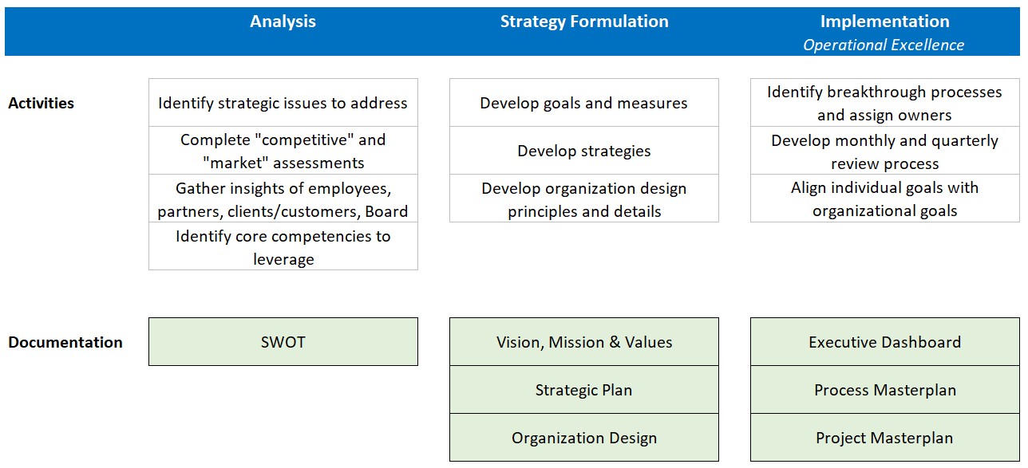Click the 'Develop goals and measures' cell

tap(584, 103)
